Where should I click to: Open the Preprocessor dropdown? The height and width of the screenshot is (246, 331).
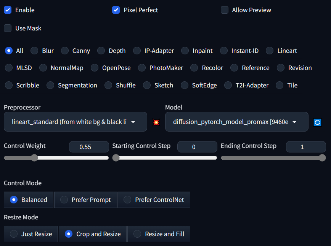(76, 122)
